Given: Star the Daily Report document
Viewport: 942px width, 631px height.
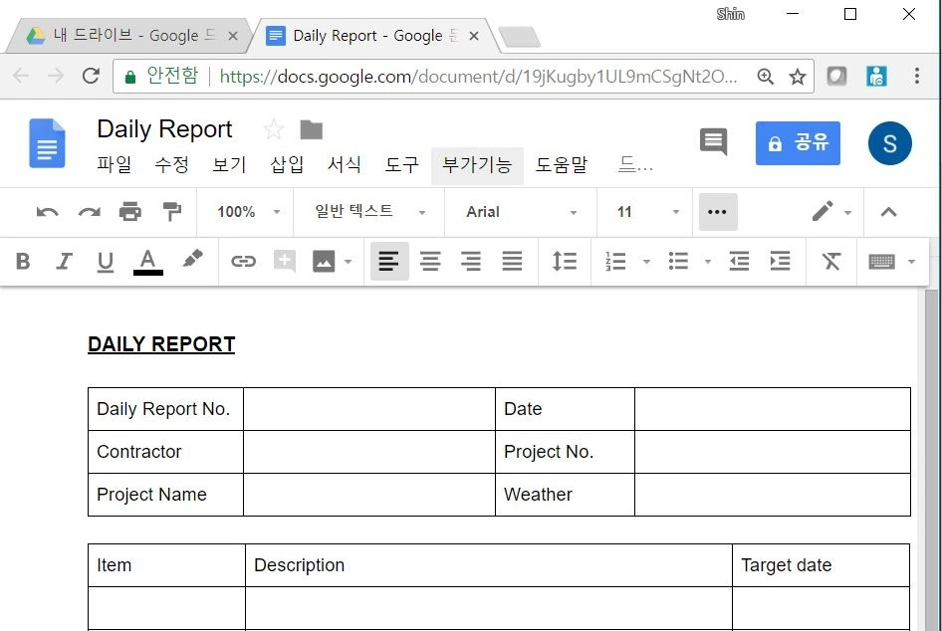Looking at the screenshot, I should tap(274, 129).
